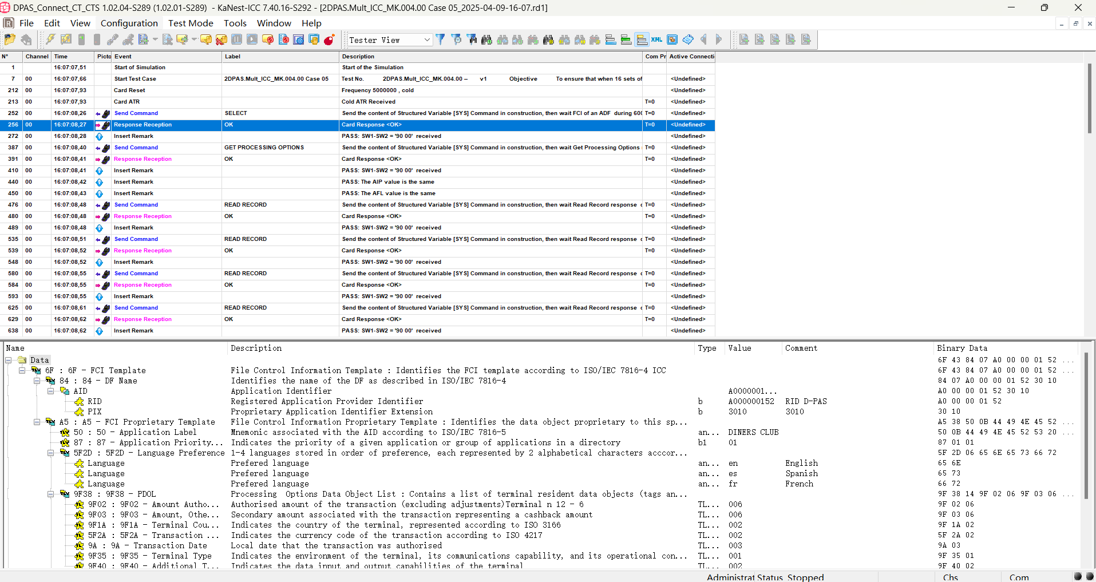Image resolution: width=1096 pixels, height=582 pixels.
Task: Click the green bars view icon
Action: click(626, 39)
